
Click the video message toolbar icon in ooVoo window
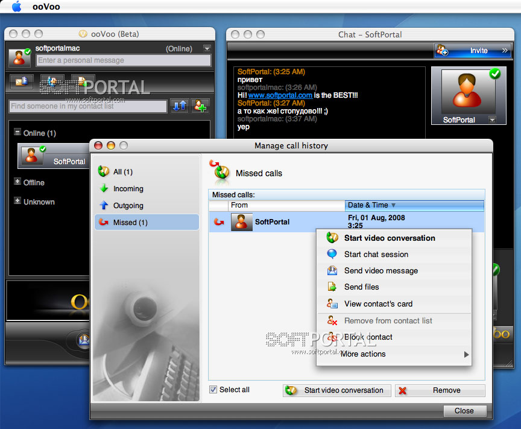tap(22, 81)
